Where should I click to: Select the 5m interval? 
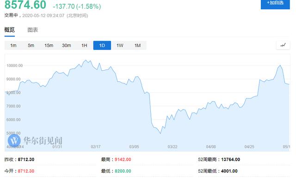pyautogui.click(x=31, y=45)
